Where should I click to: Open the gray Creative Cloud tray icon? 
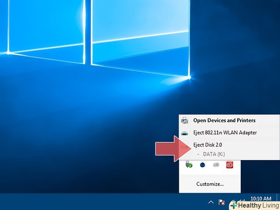[216, 165]
